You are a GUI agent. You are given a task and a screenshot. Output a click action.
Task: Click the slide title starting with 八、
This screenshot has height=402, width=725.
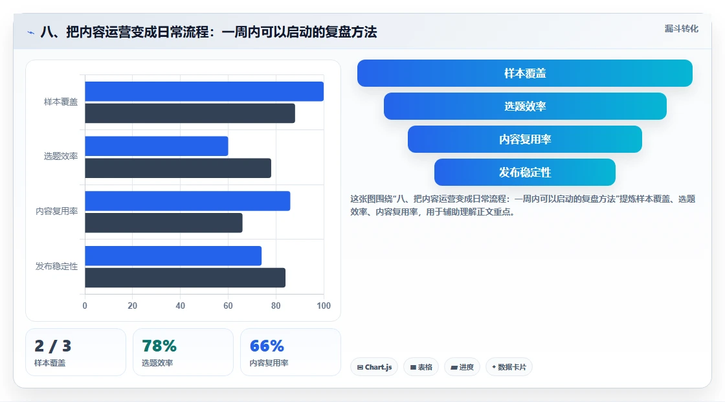208,32
